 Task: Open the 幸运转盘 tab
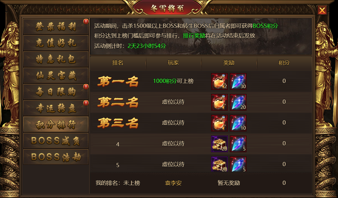(x=56, y=108)
